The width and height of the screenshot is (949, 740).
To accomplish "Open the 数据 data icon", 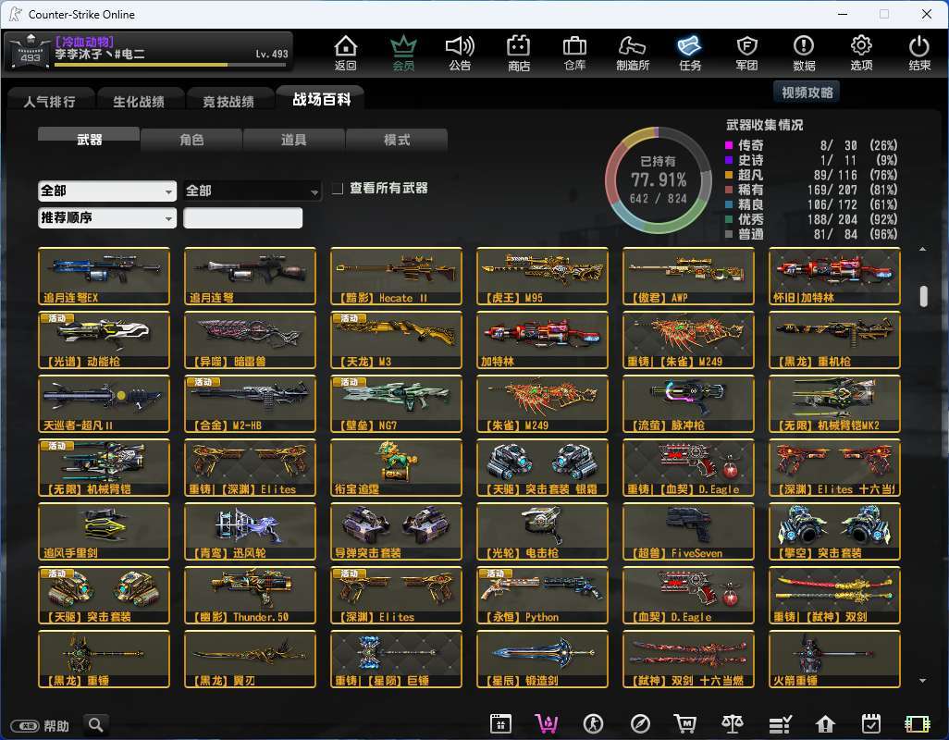I will 804,53.
